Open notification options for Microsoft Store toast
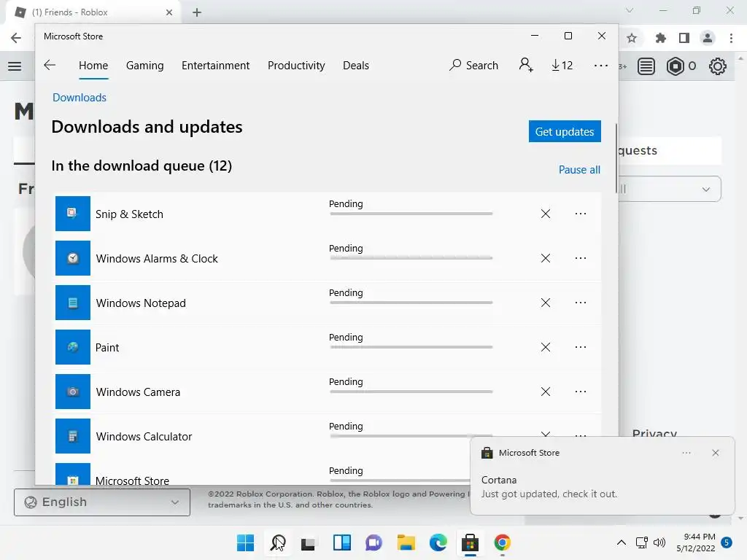The image size is (747, 560). 686,453
